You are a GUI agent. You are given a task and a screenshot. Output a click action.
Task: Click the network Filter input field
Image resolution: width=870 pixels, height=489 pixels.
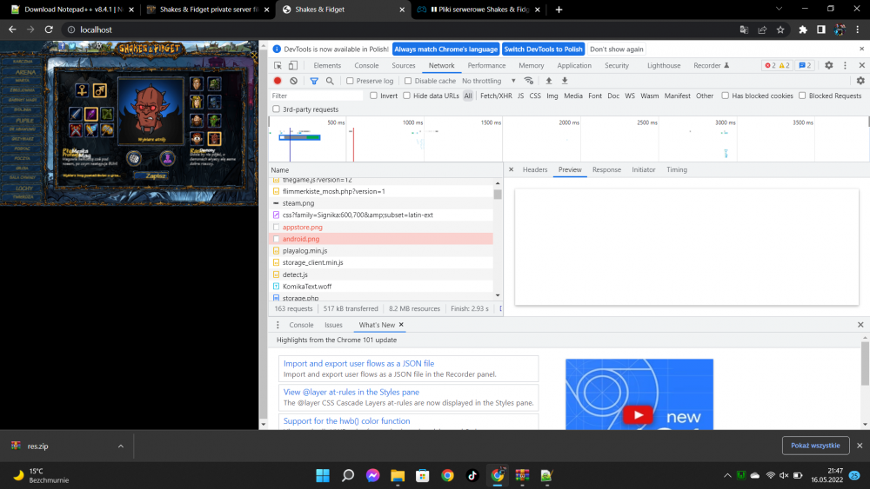[x=317, y=96]
